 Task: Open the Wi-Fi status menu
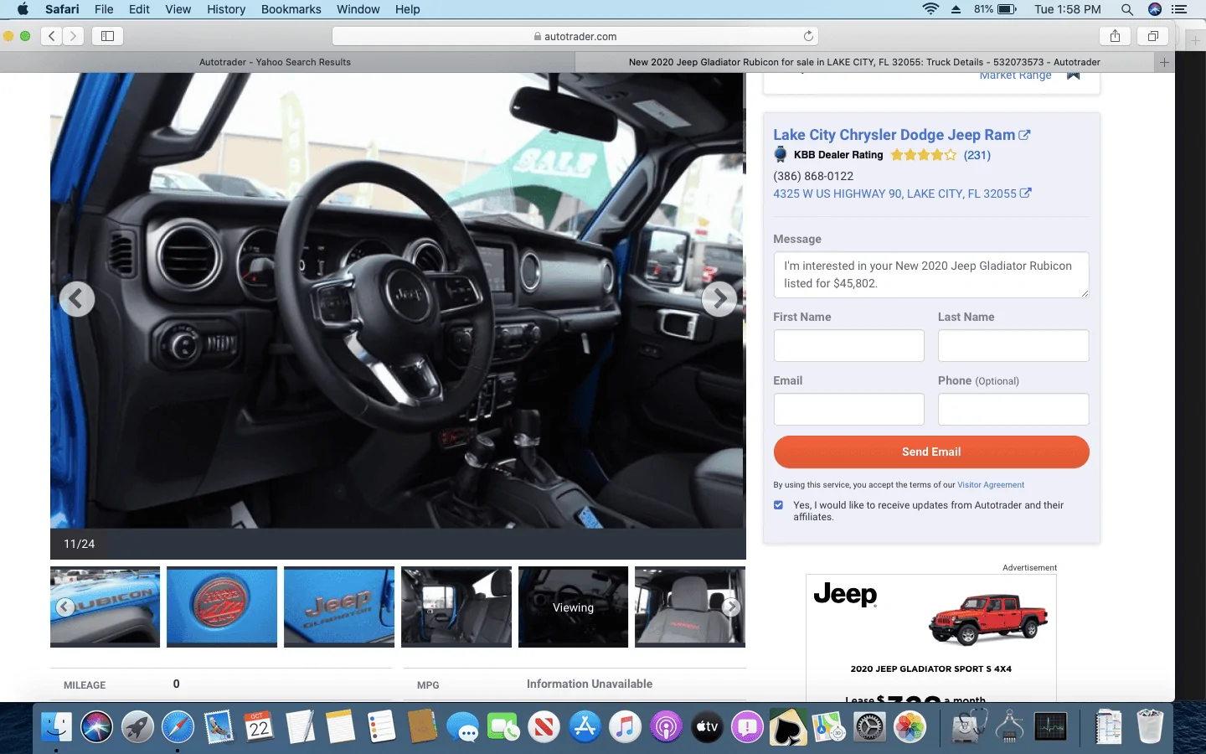click(930, 9)
